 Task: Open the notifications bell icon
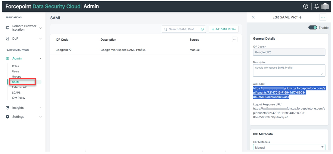(316, 6)
